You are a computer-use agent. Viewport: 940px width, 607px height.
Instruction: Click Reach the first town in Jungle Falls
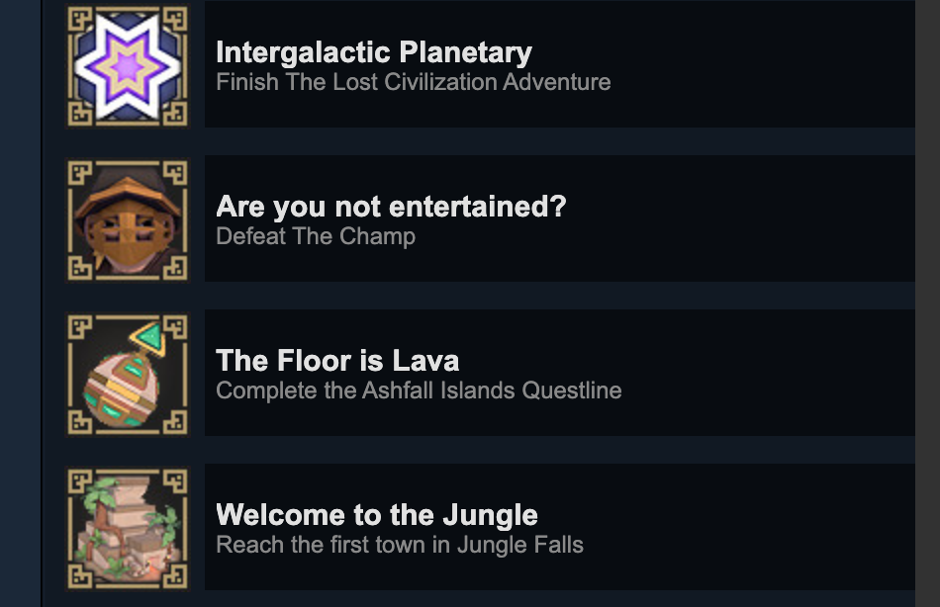[x=400, y=545]
